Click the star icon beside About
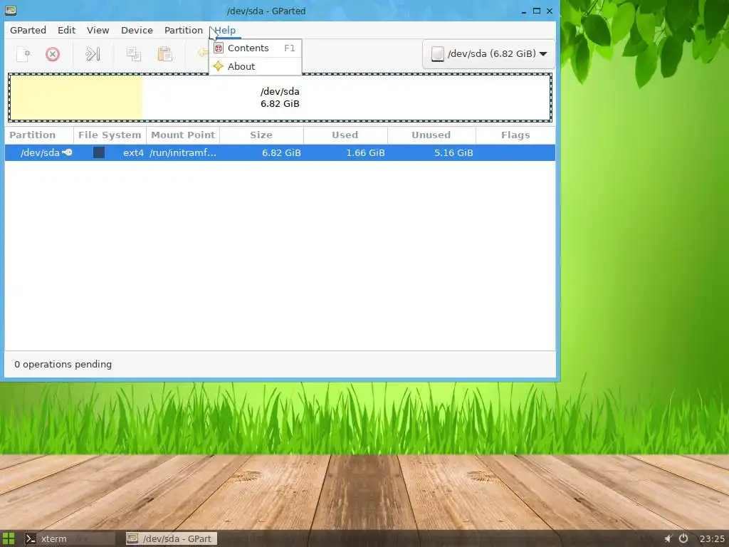This screenshot has width=729, height=547. (219, 66)
